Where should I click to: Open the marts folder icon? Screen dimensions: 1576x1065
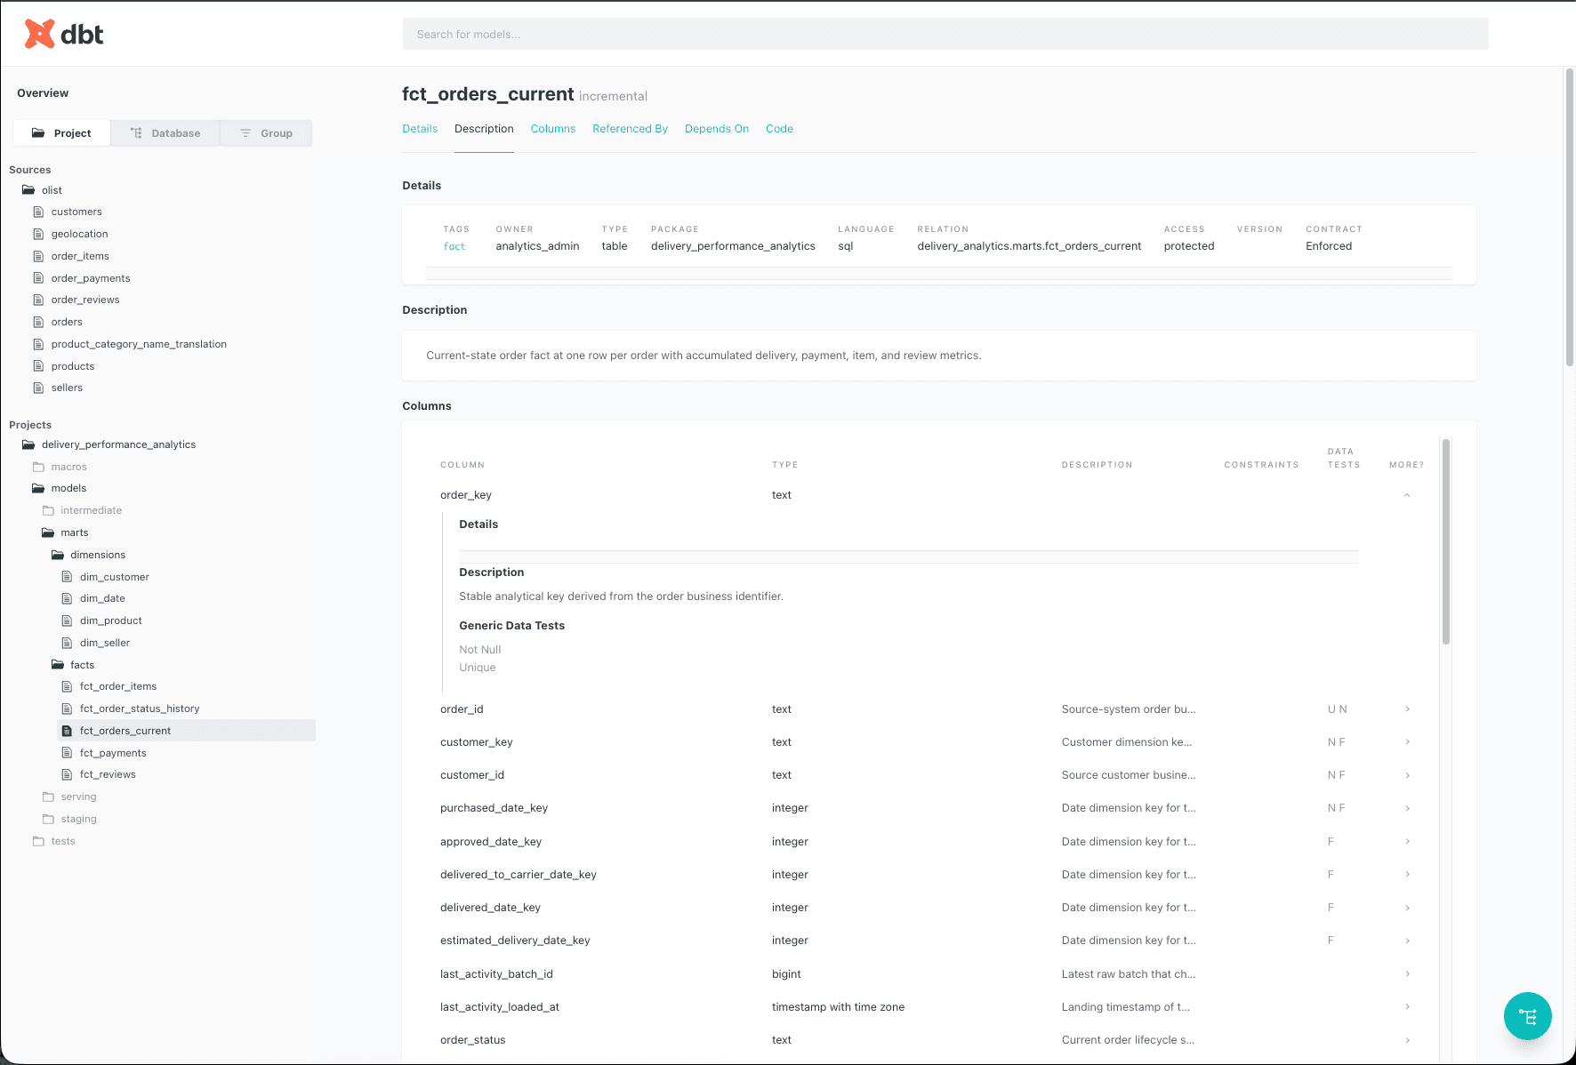tap(47, 532)
